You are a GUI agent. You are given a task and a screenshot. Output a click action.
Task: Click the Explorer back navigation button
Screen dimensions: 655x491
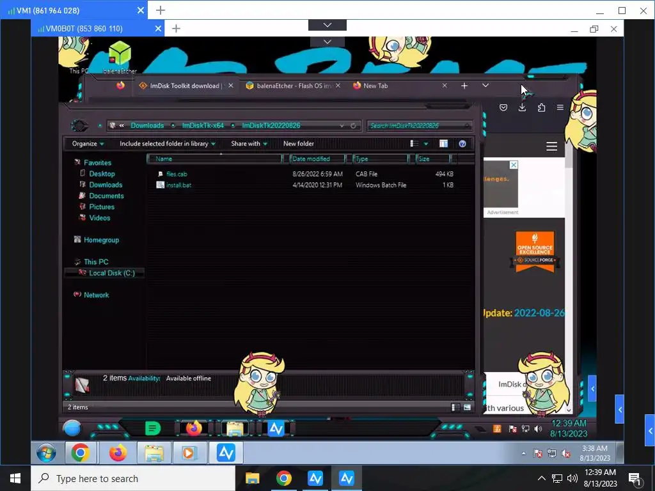[x=79, y=125]
